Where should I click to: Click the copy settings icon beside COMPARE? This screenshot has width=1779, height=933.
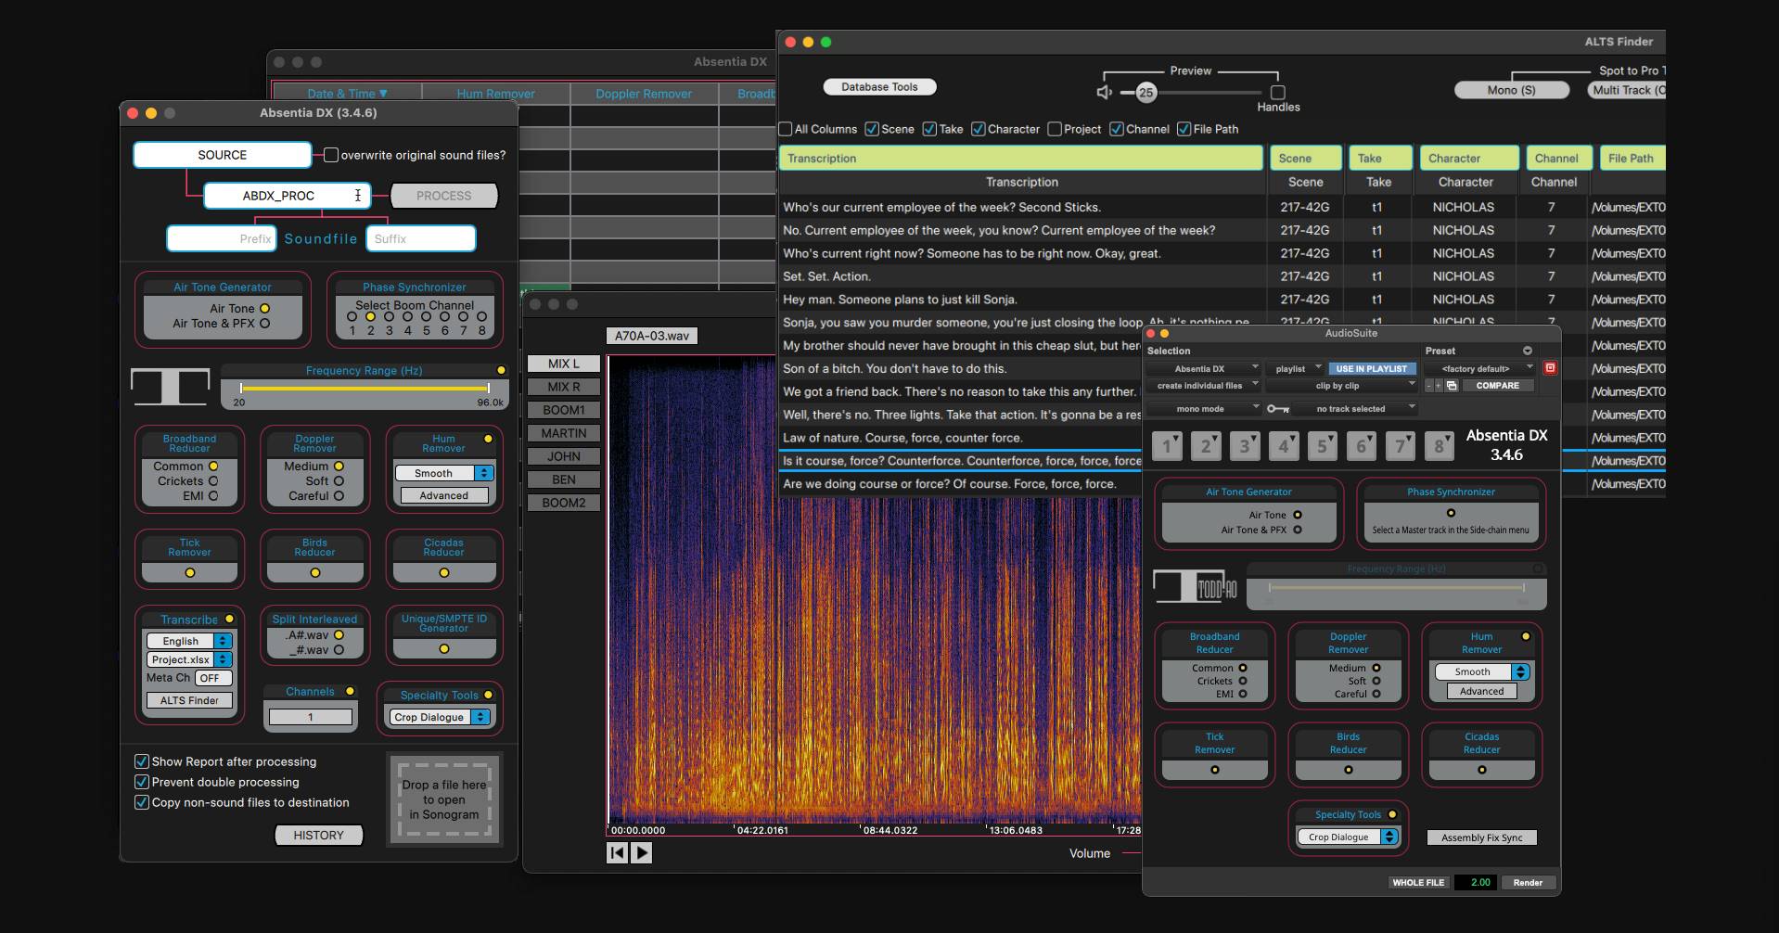point(1452,386)
